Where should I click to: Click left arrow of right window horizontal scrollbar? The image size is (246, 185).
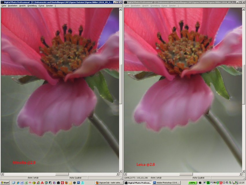tap(125, 174)
